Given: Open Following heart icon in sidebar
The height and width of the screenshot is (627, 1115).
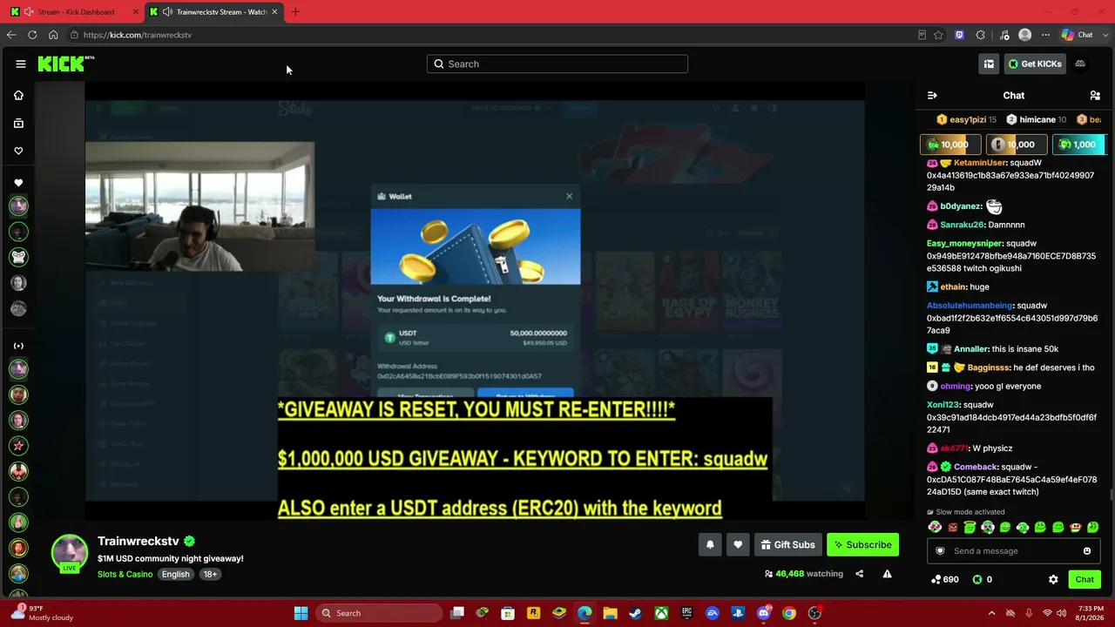Looking at the screenshot, I should [18, 151].
